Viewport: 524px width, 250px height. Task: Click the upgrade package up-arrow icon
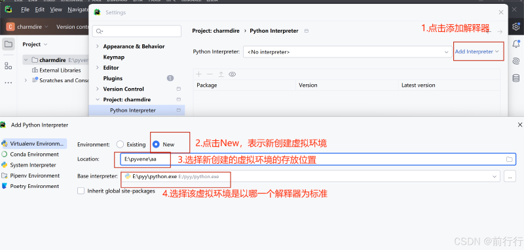221,74
